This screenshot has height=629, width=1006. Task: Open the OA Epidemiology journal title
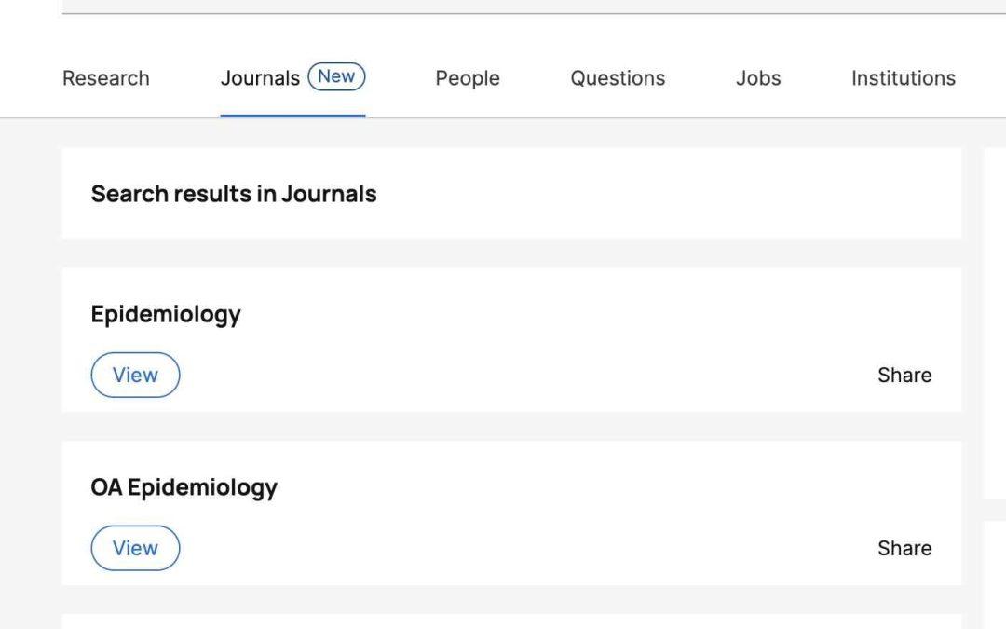pos(184,487)
